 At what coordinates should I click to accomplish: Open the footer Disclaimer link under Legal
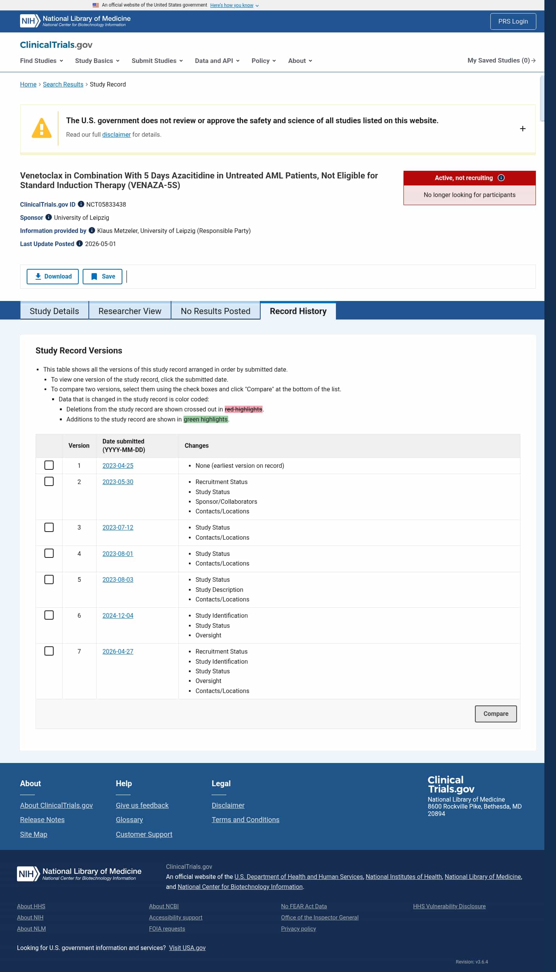click(228, 805)
